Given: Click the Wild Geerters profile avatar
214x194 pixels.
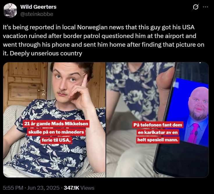Looking at the screenshot, I should coord(10,10).
